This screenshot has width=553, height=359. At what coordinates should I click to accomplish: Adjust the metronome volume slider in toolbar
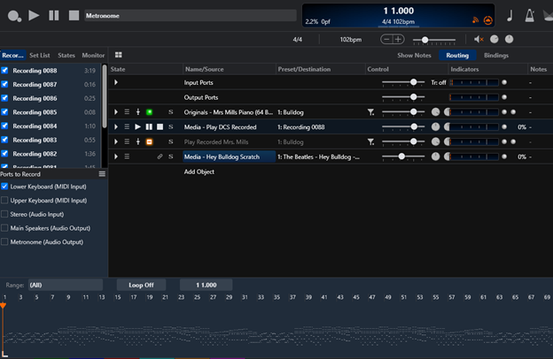pyautogui.click(x=434, y=40)
